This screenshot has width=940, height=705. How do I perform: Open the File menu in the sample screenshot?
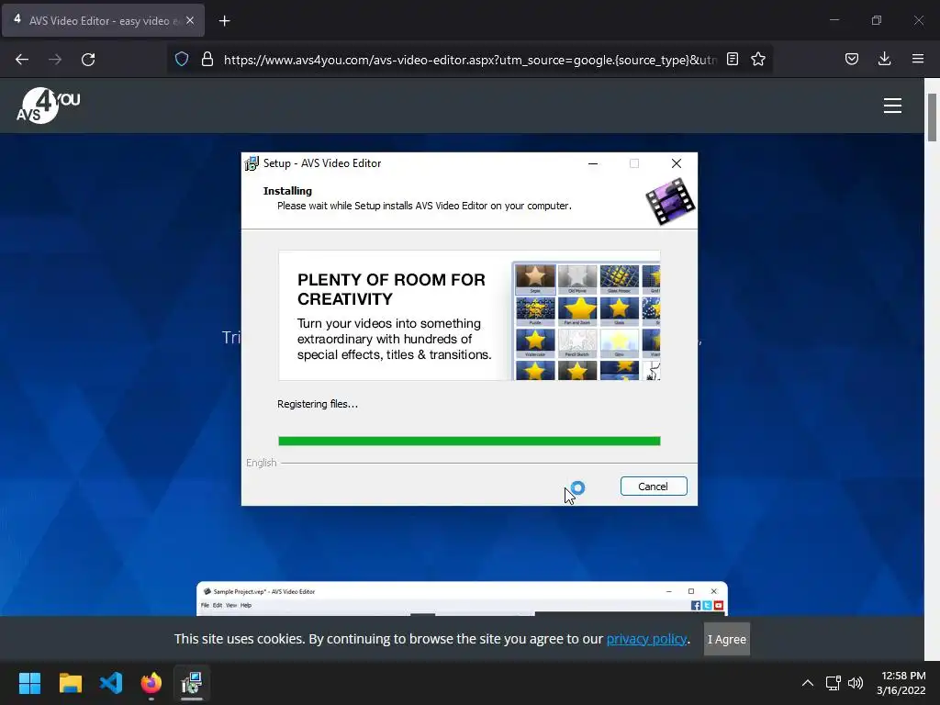point(205,606)
